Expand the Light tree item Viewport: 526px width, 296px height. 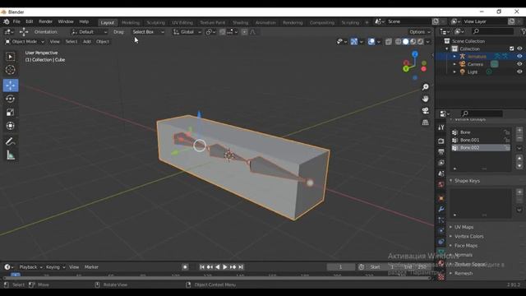click(x=454, y=72)
